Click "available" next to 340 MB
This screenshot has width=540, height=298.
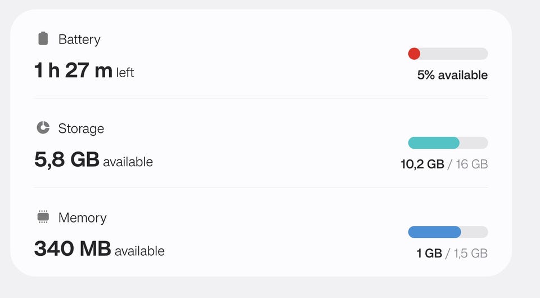tap(139, 251)
